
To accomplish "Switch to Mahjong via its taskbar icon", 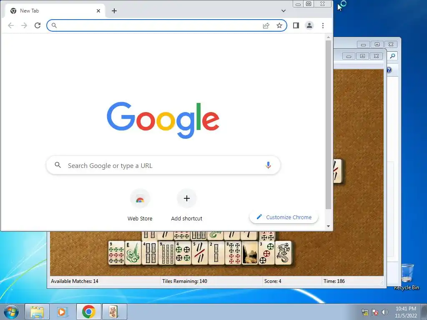I will 114,312.
